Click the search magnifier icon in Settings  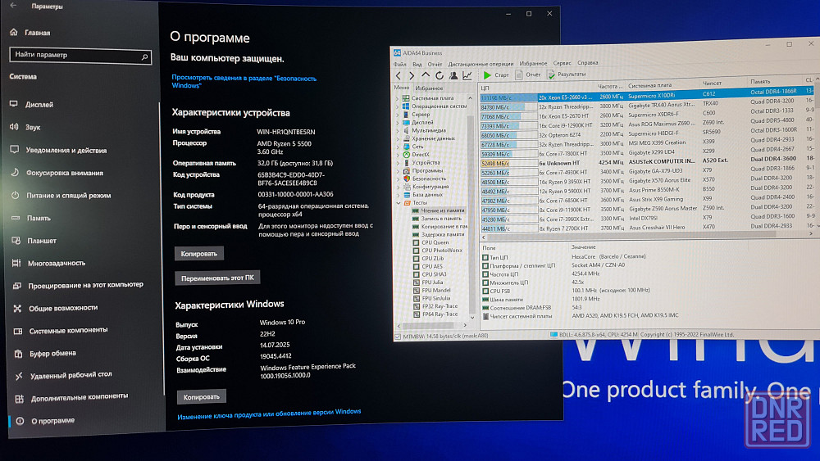145,56
